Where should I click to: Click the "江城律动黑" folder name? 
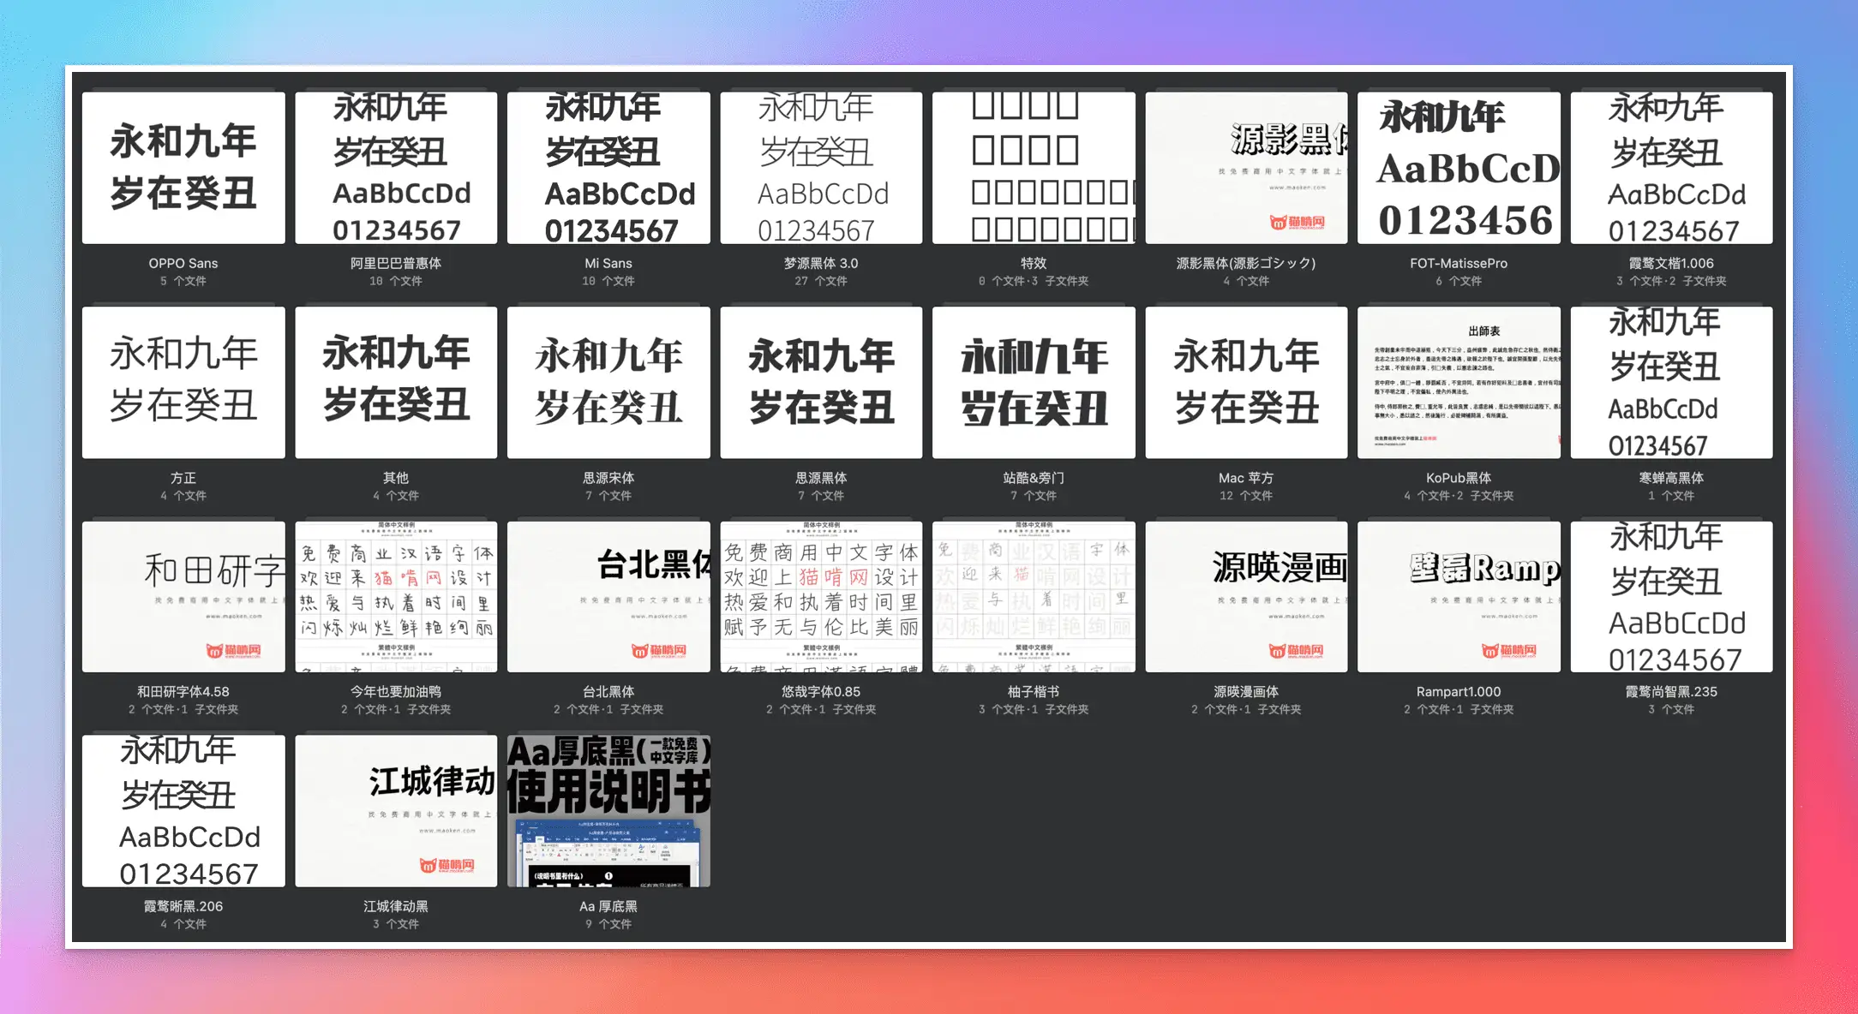point(396,906)
